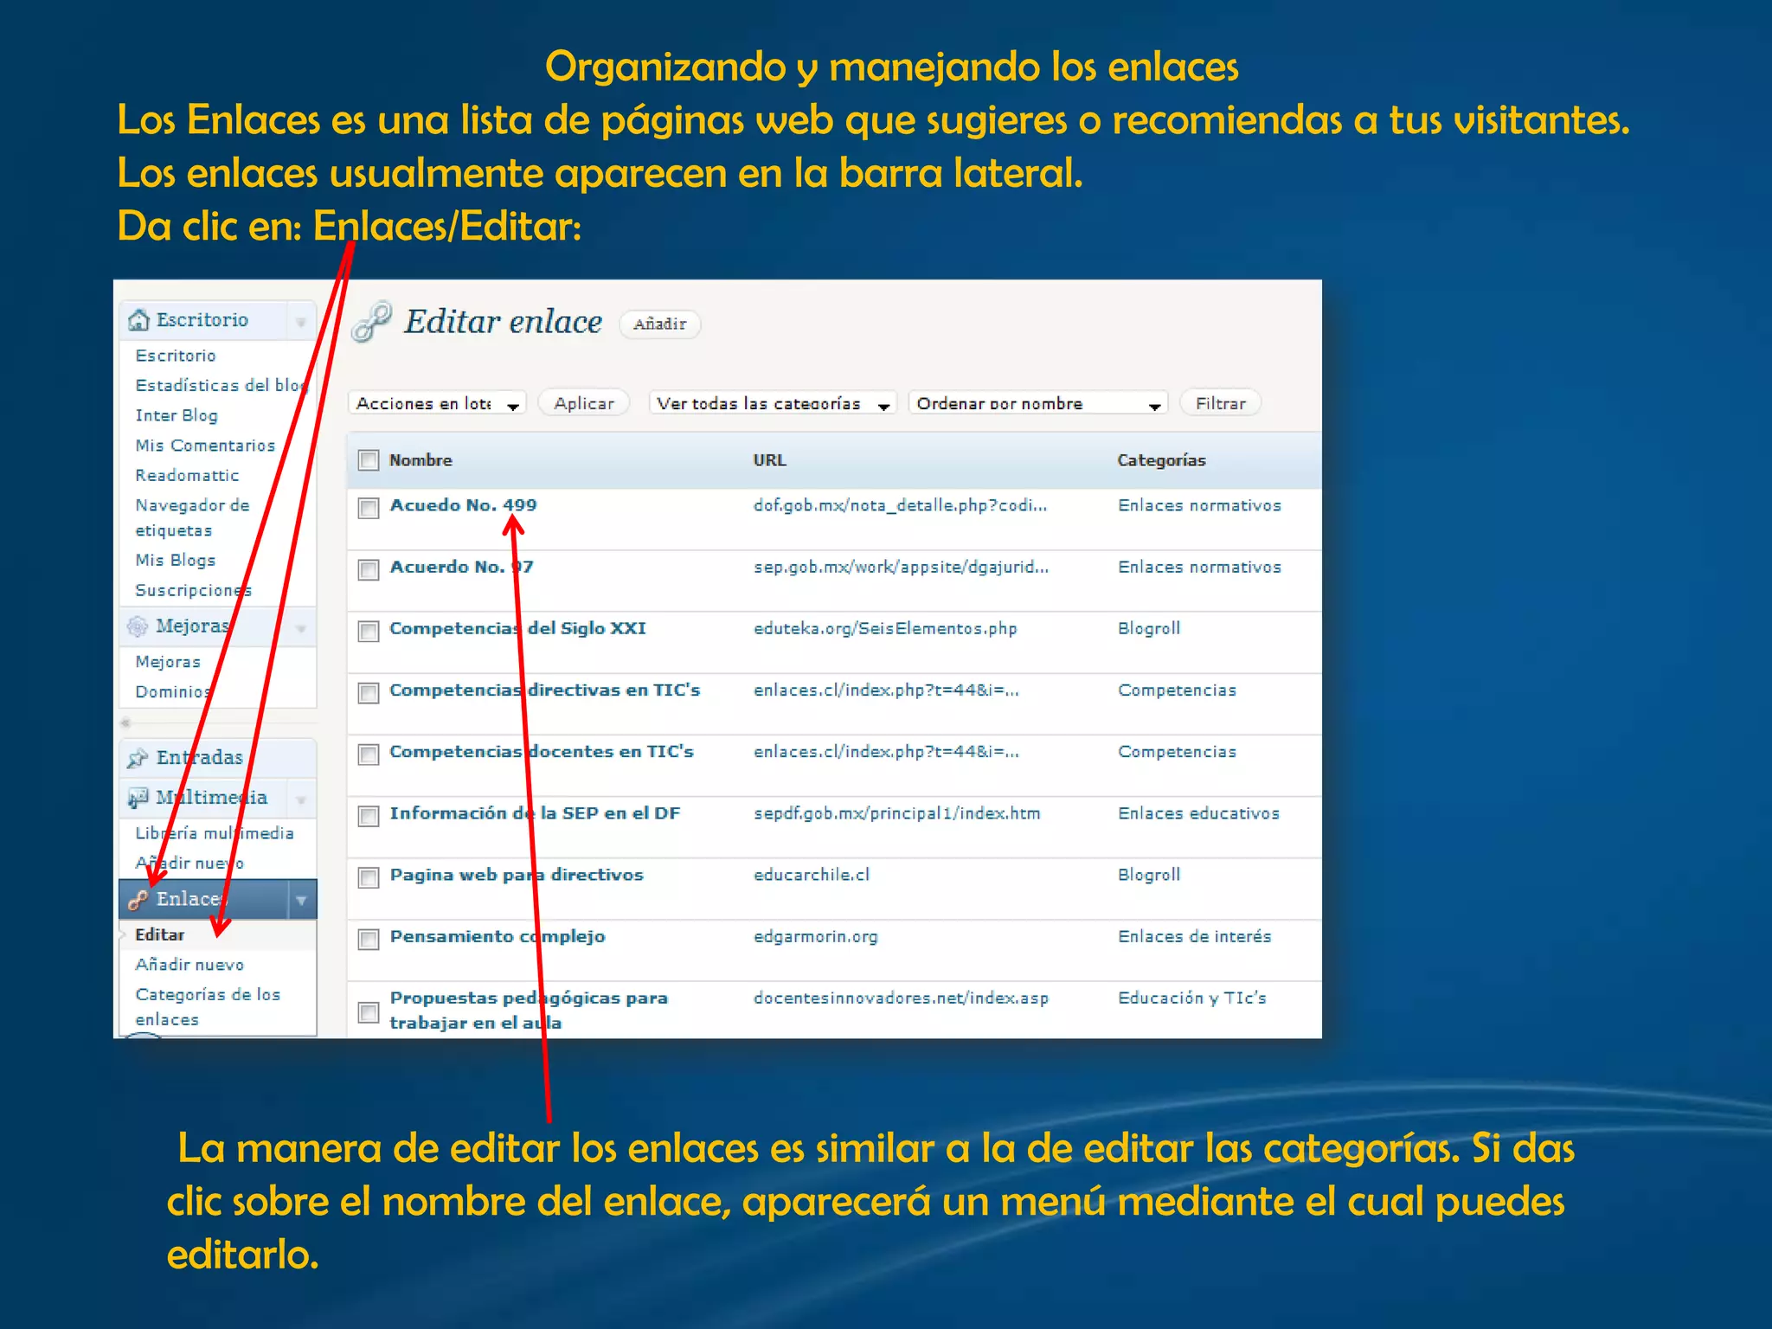Check Propuestas pedagógicas para trabajar row

[x=369, y=1012]
